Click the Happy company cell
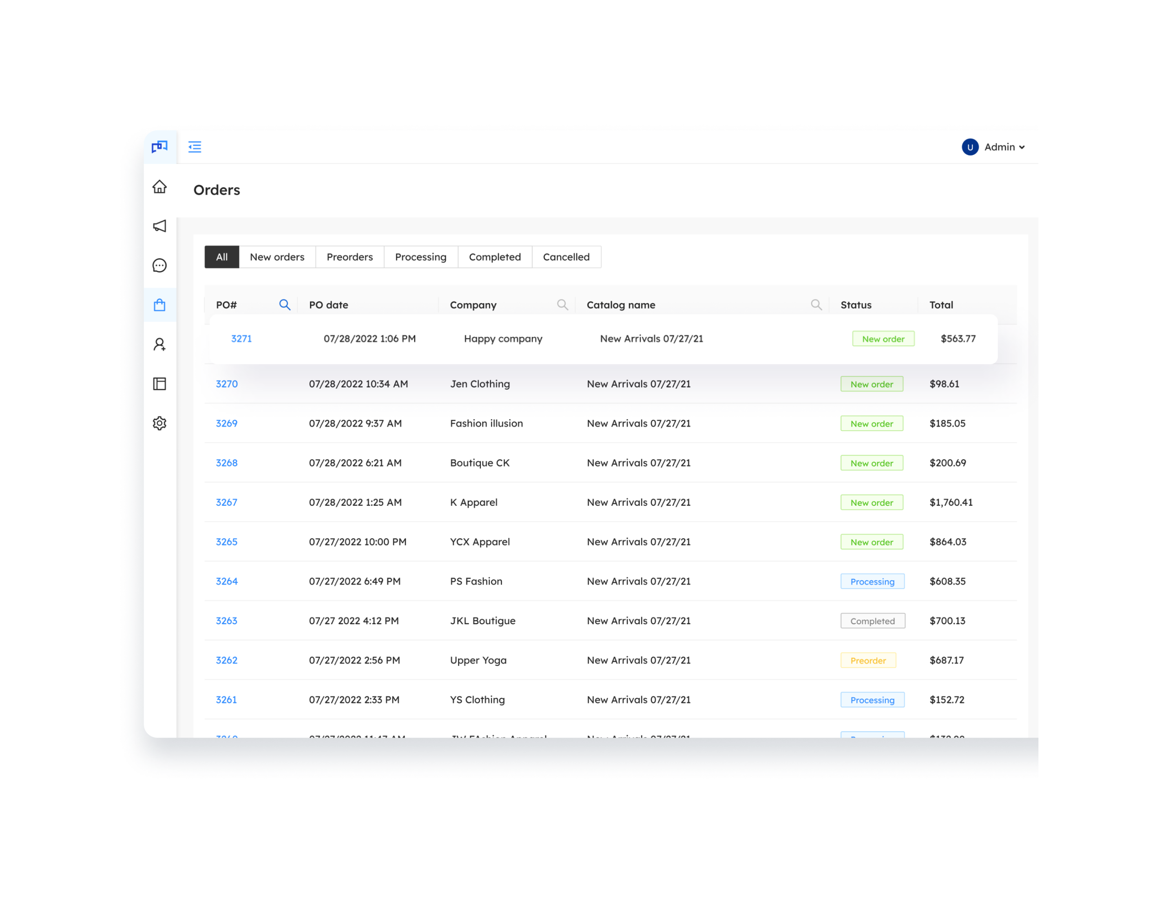Image resolution: width=1155 pixels, height=904 pixels. coord(503,339)
